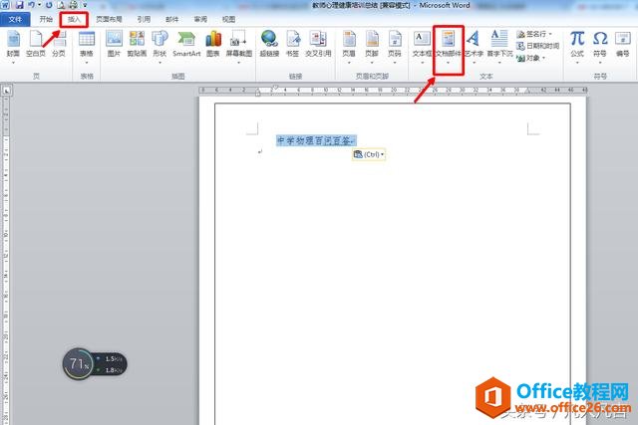
Task: Click the Word application icon in title bar
Action: coord(5,5)
